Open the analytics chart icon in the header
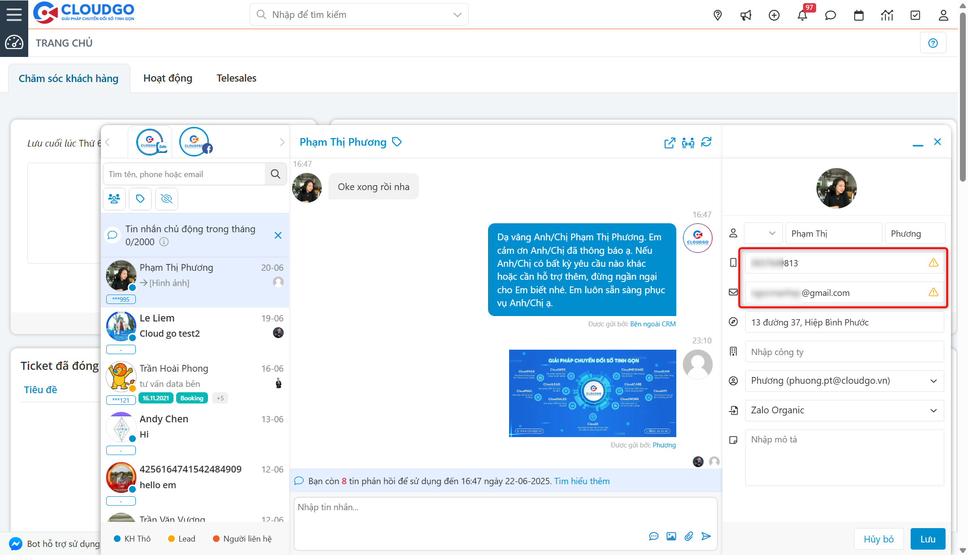Screen dimensions: 968x555 [x=887, y=15]
